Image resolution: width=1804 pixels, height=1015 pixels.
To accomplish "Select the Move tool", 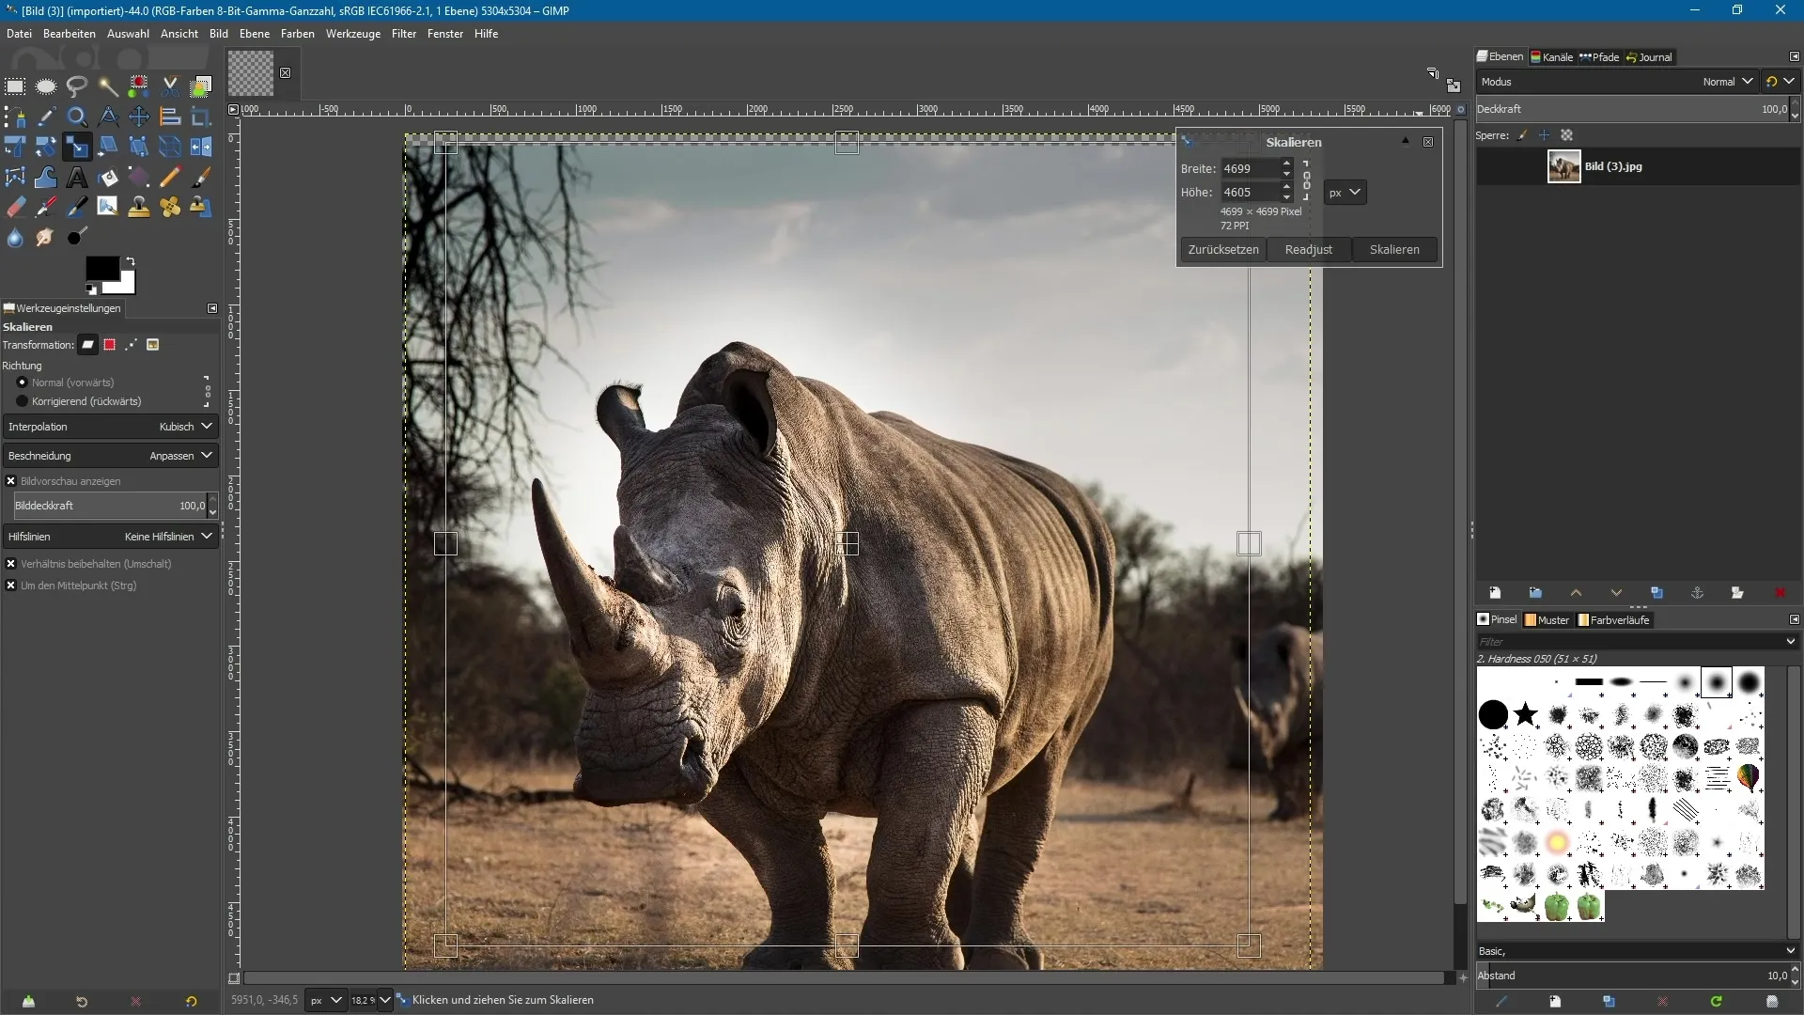I will 139,117.
